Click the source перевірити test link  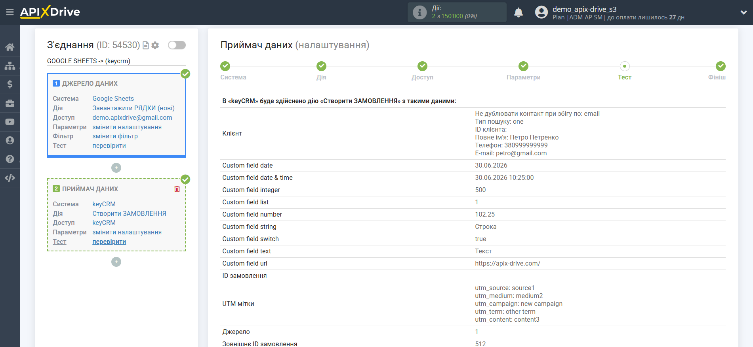pos(109,146)
